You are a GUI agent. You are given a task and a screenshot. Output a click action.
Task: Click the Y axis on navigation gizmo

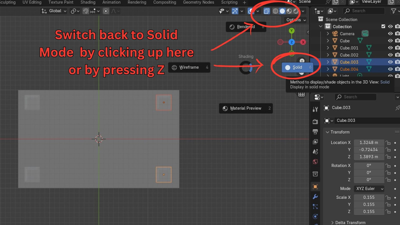(x=291, y=31)
